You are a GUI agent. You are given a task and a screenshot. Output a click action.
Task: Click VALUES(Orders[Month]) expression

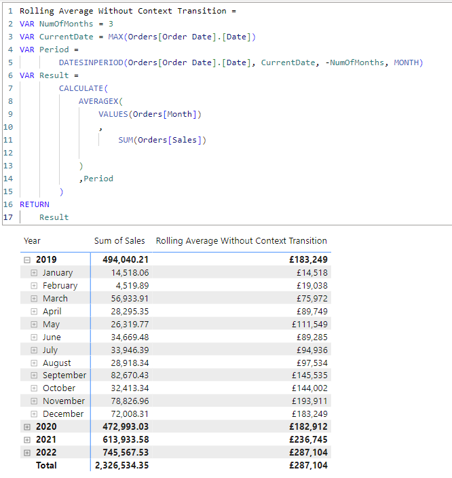coord(150,114)
